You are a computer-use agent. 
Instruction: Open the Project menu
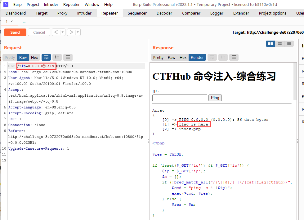click(33, 4)
